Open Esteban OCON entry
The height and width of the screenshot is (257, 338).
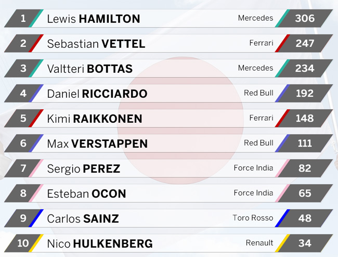coord(168,194)
